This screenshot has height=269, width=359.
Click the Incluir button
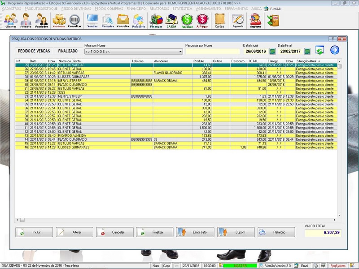click(34, 232)
